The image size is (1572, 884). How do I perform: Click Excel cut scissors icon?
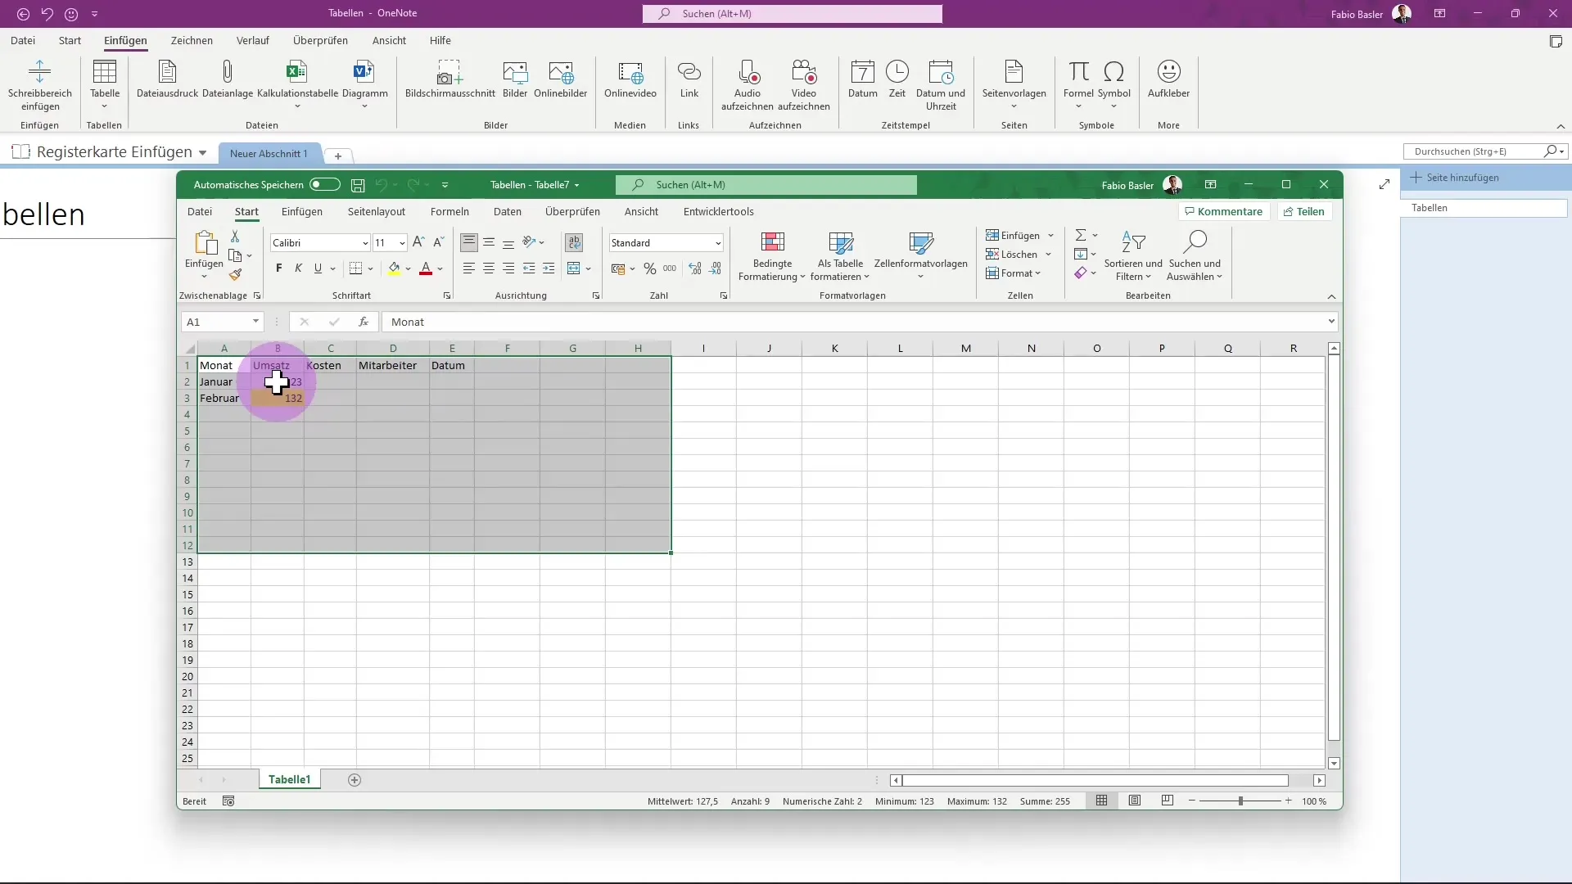point(235,237)
